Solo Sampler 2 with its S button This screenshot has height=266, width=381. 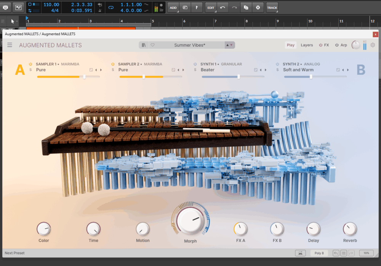113,70
